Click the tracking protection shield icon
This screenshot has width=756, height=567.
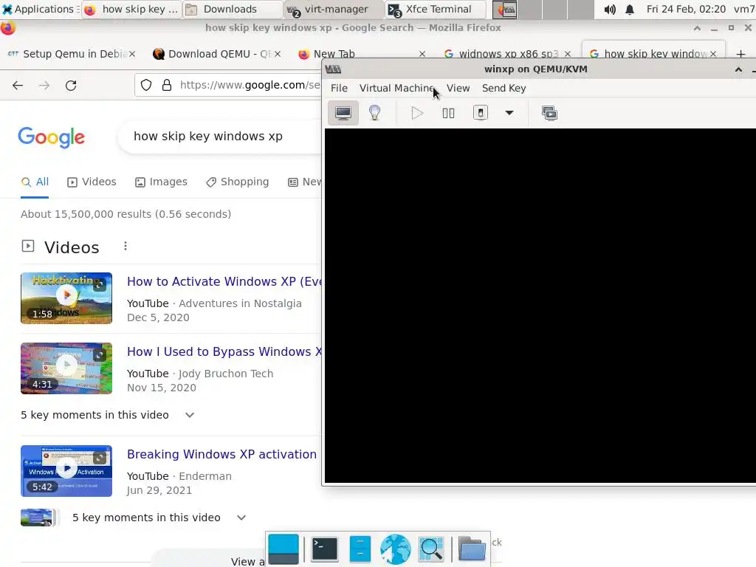point(146,86)
